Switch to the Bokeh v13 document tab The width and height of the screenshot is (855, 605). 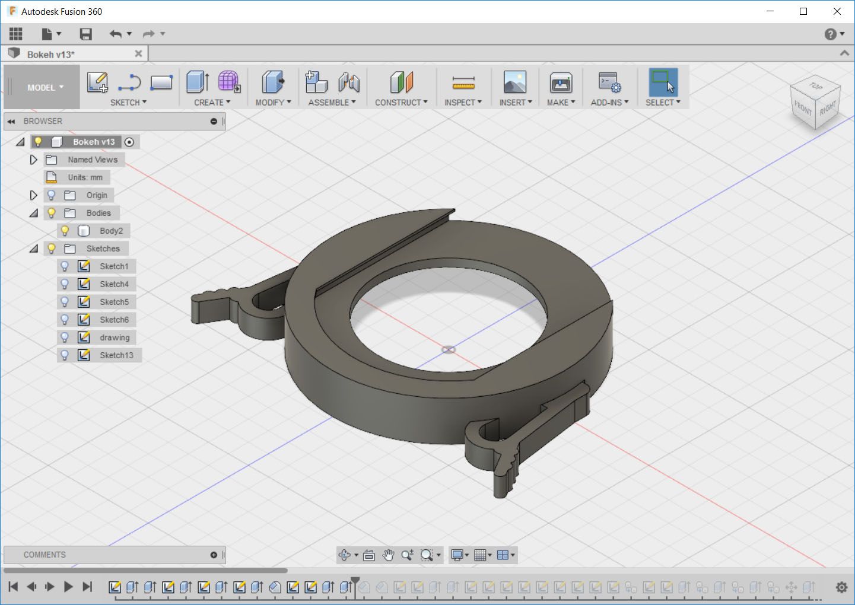tap(51, 55)
